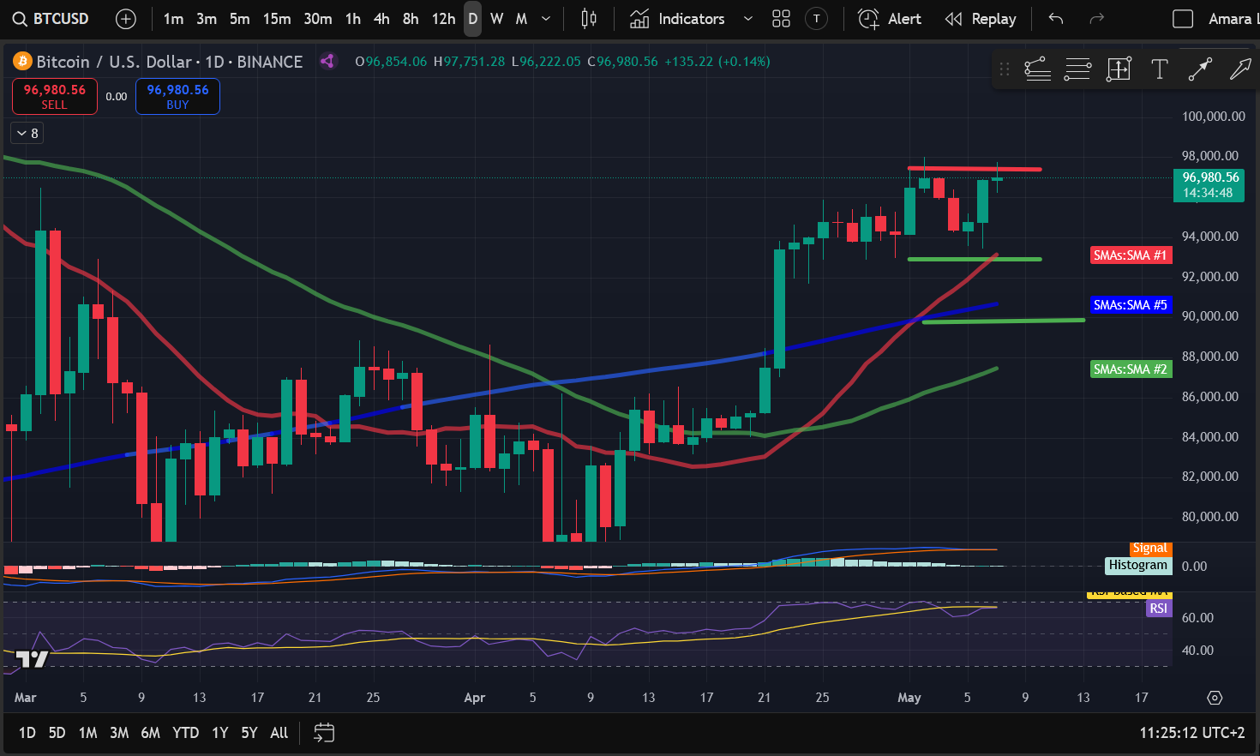The width and height of the screenshot is (1260, 756).
Task: Click the undo arrow in top toolbar
Action: (x=1056, y=19)
